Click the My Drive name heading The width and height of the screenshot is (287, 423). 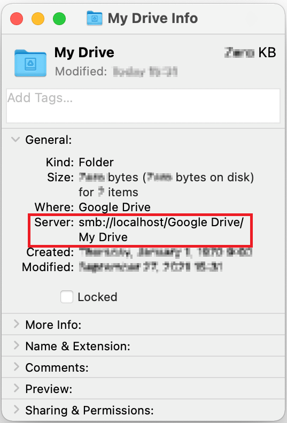click(84, 52)
